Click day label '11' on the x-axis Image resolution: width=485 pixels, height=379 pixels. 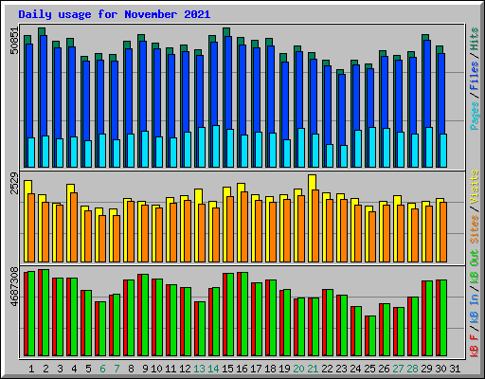point(171,369)
